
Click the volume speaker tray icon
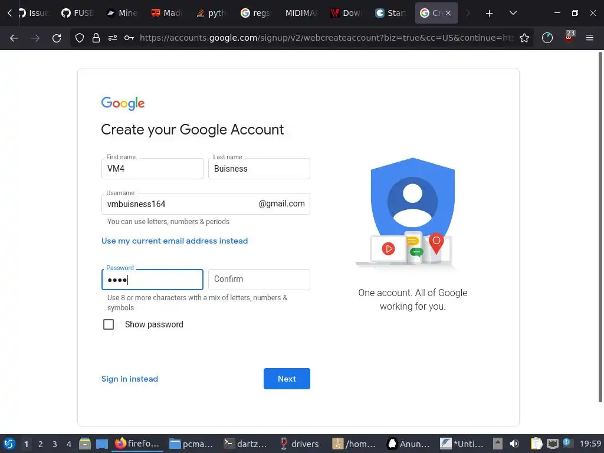(x=514, y=444)
